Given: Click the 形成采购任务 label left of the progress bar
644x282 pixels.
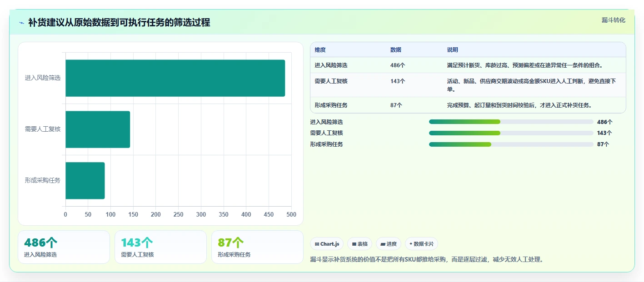Looking at the screenshot, I should 326,144.
